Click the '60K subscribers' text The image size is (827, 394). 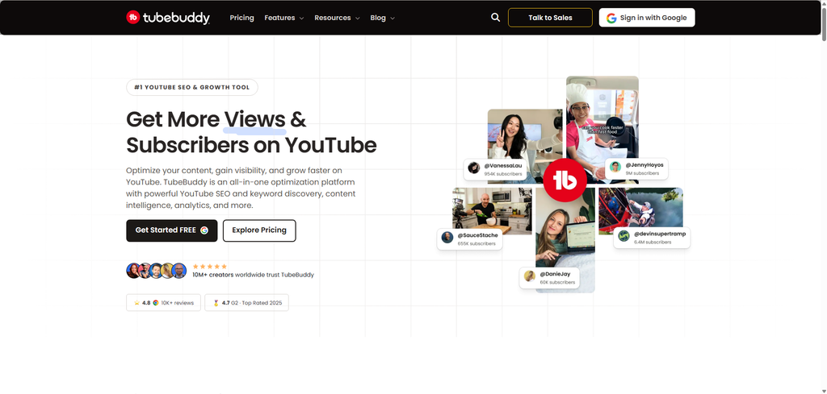click(557, 283)
